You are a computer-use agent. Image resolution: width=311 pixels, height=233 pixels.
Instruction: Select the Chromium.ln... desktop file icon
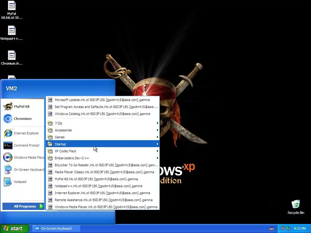pos(12,55)
